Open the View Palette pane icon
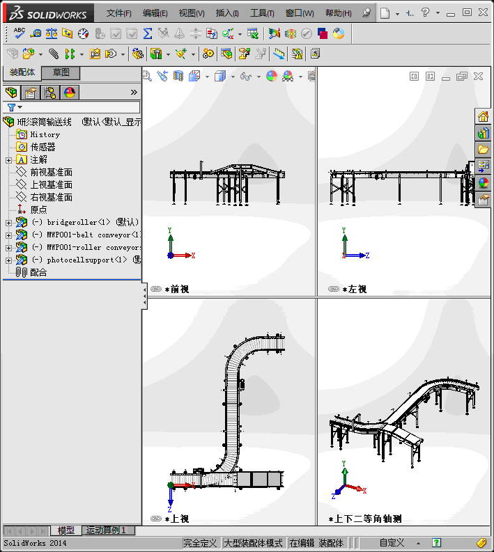This screenshot has width=494, height=552. click(483, 166)
